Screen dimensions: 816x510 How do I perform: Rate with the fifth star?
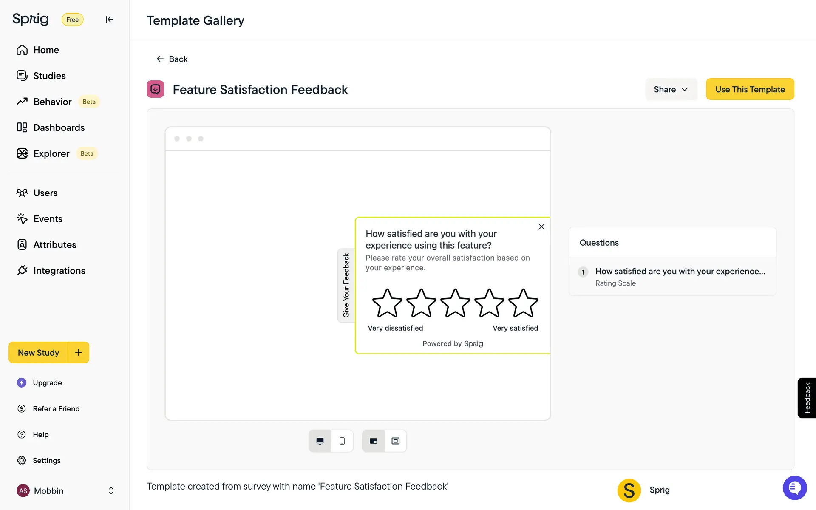tap(523, 303)
